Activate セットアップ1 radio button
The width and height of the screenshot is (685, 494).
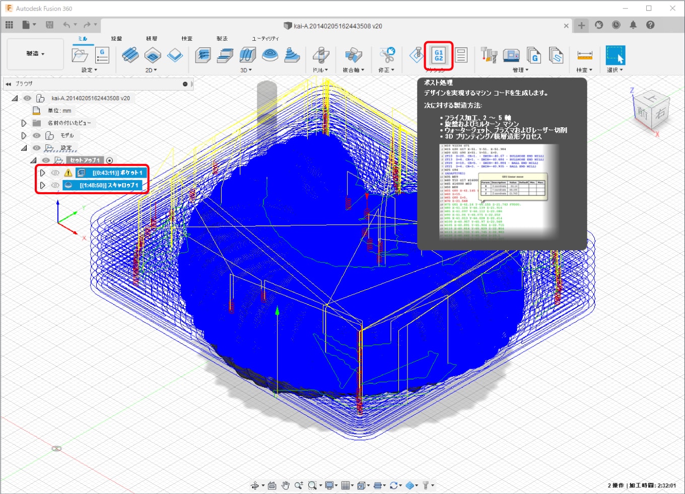pyautogui.click(x=109, y=160)
